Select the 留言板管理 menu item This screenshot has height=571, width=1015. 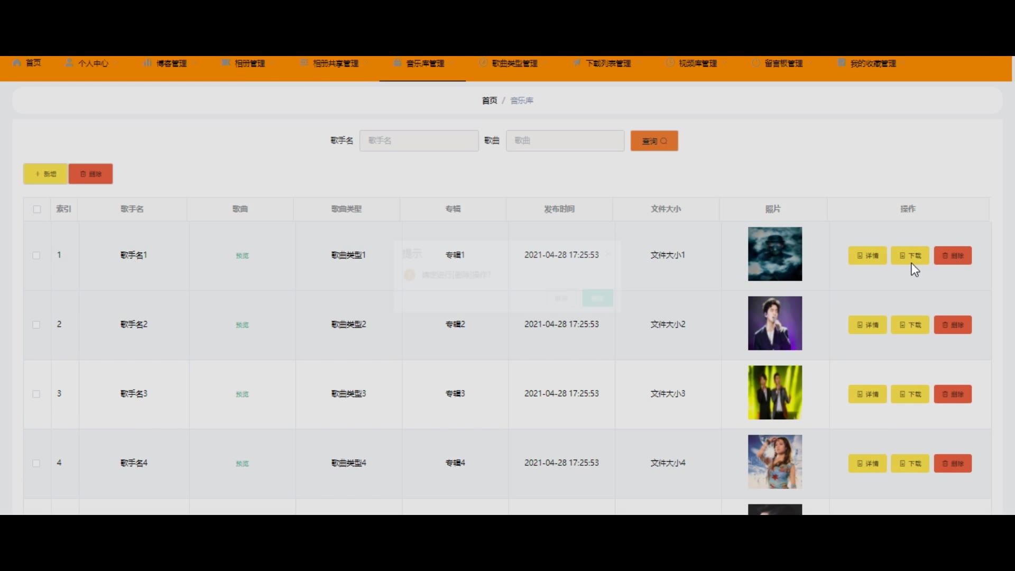pos(783,63)
